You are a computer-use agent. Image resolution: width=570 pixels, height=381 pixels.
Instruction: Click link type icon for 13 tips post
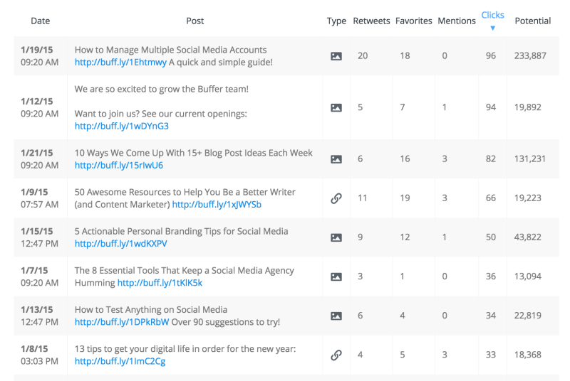336,355
